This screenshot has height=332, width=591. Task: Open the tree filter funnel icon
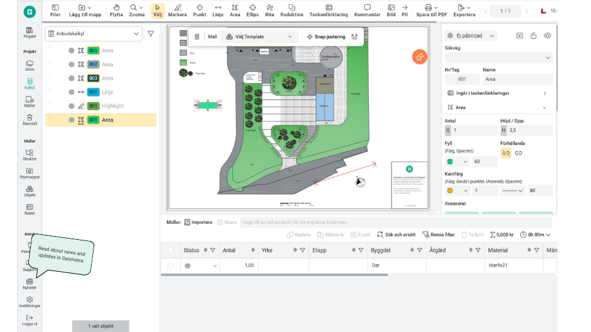click(151, 33)
